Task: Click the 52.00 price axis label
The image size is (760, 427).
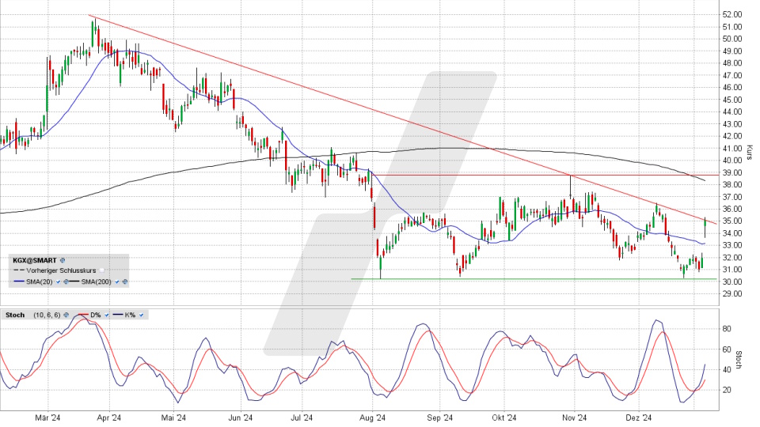Action: [x=731, y=14]
